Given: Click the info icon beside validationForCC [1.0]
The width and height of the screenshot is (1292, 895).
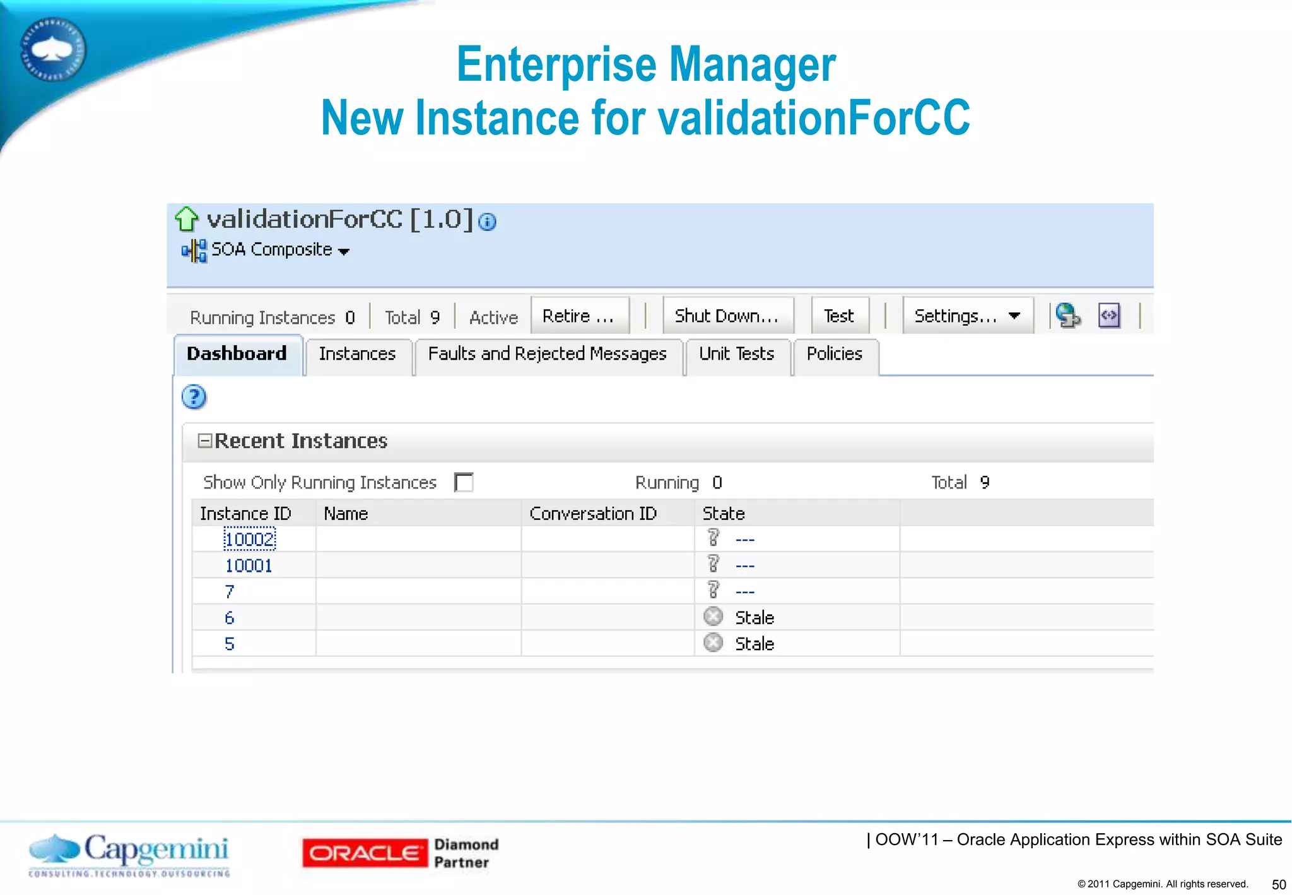Looking at the screenshot, I should coord(487,222).
